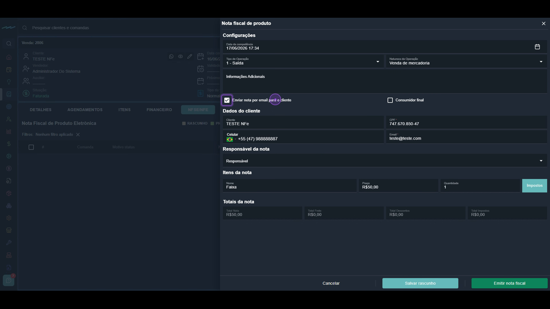Open the person search icon in sidebar
The height and width of the screenshot is (309, 550).
(9, 119)
